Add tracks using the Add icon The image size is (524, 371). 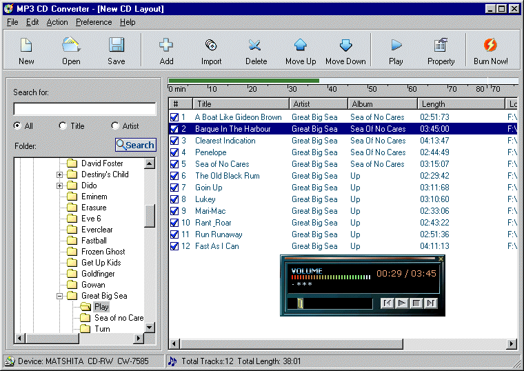point(166,50)
